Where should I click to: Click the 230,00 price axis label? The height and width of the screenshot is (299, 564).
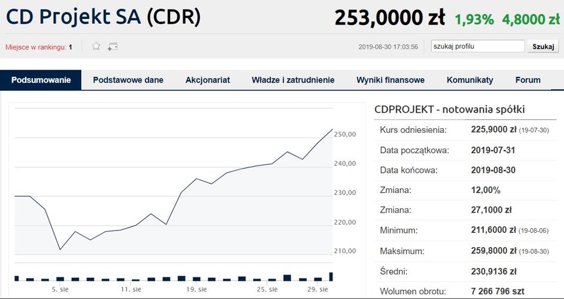click(x=346, y=193)
